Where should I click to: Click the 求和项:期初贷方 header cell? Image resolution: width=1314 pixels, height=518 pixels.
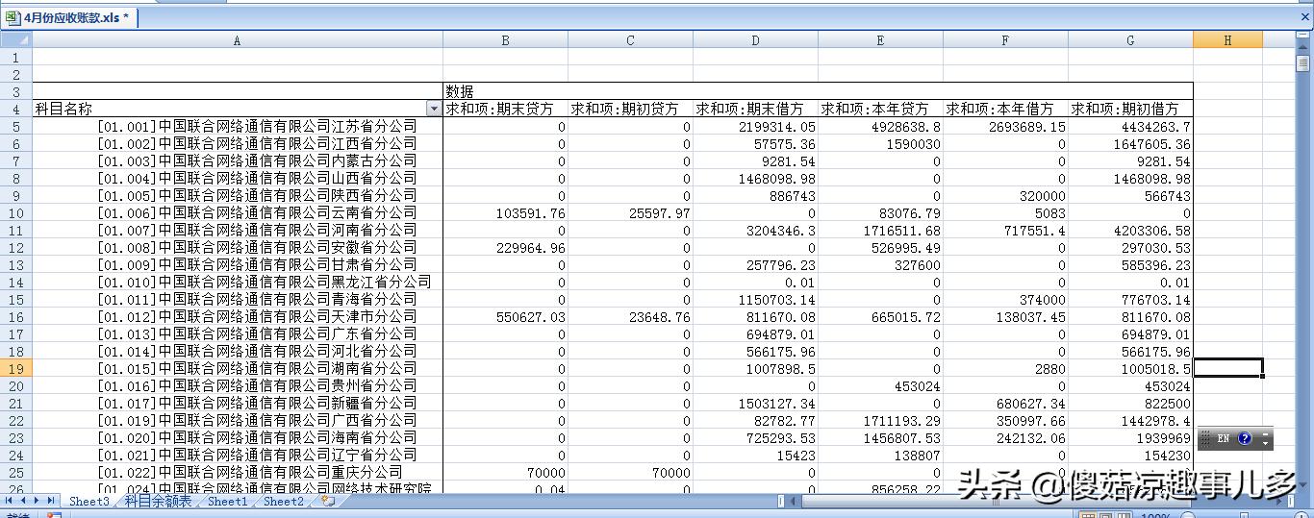630,109
